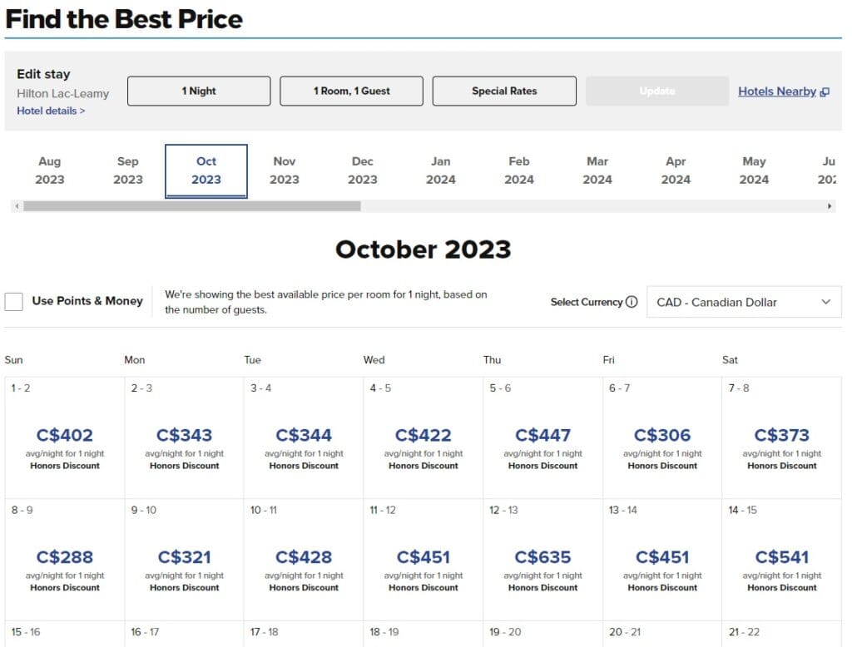Viewport: 852px width, 647px height.
Task: Click the month scrollbar right arrow
Action: click(x=830, y=206)
